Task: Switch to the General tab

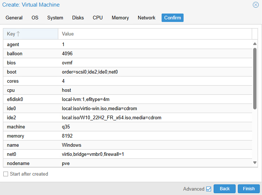Action: [14, 18]
